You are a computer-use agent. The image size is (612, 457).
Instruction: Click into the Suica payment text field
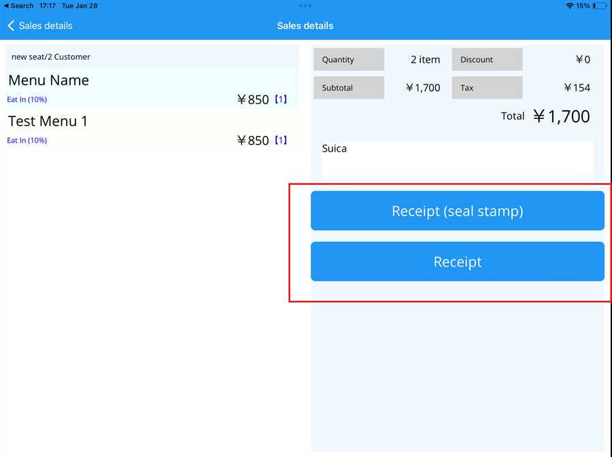point(457,159)
